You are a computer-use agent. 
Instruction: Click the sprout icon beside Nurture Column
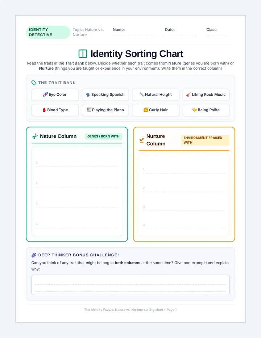142,140
